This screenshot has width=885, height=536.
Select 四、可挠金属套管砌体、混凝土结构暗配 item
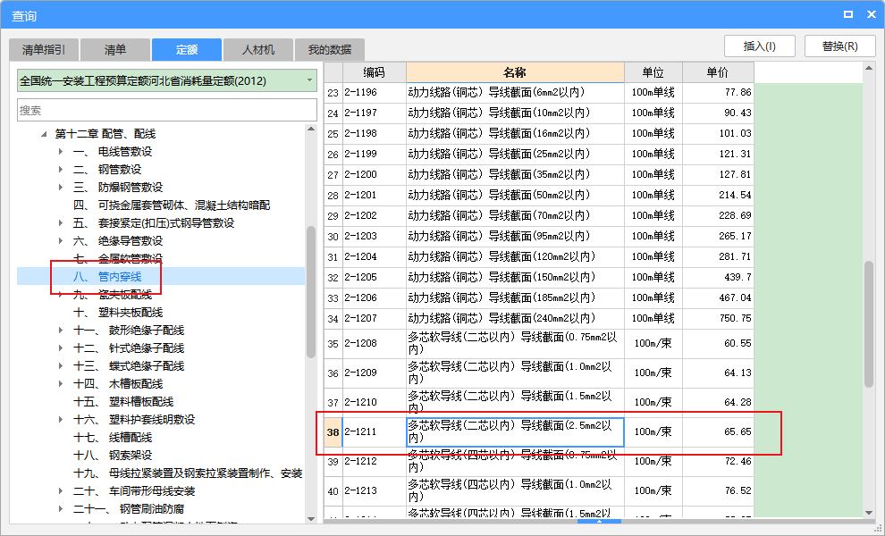172,205
